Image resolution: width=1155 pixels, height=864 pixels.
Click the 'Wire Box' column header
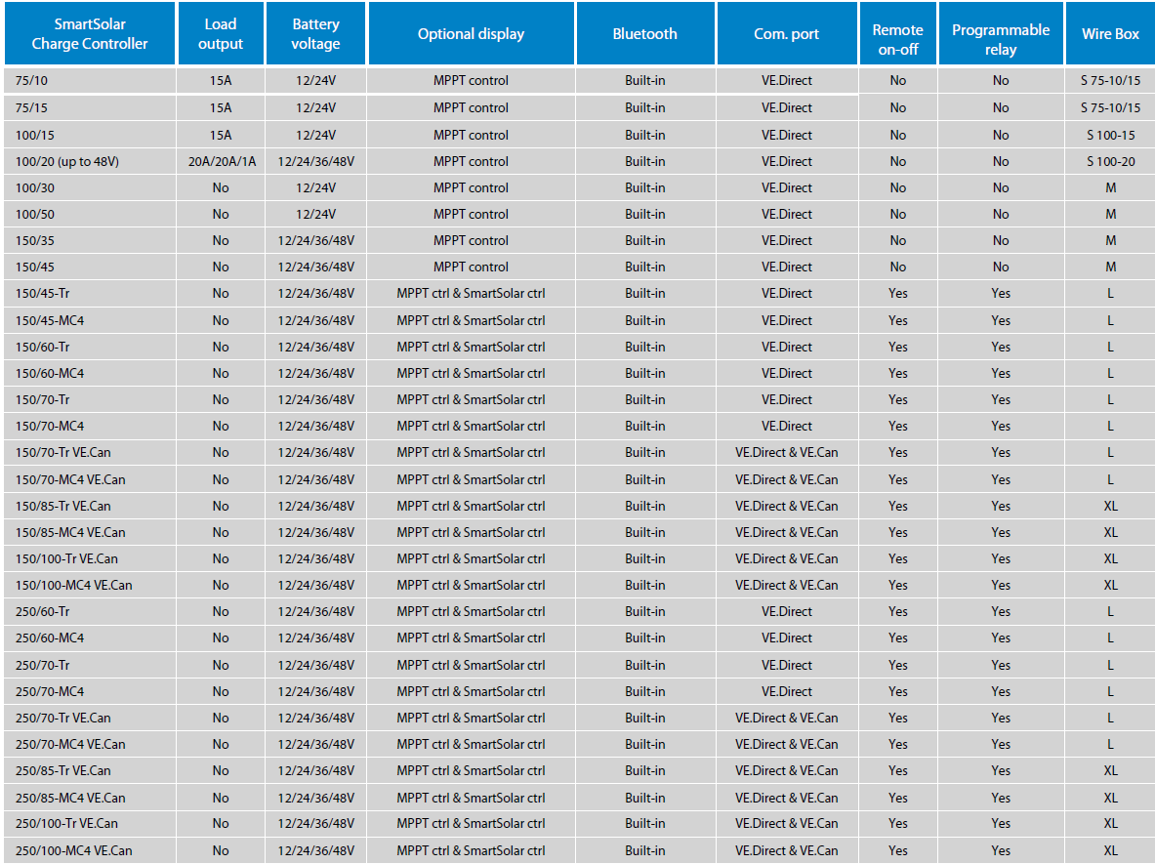click(1110, 34)
